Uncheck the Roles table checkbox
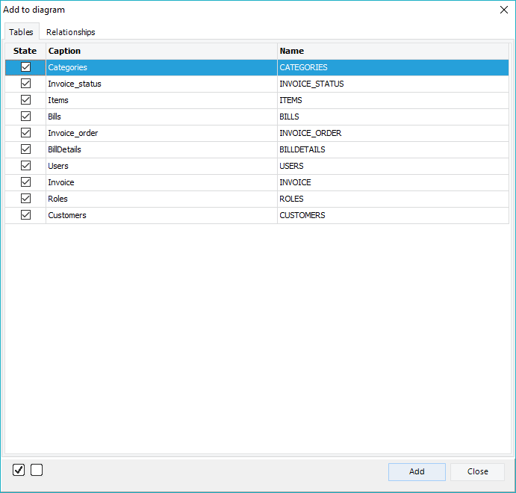Screen dimensions: 516x493 tap(25, 199)
